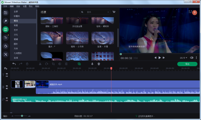This screenshot has height=120, width=201.
Task: Toggle music track link icon
Action: coord(7,101)
